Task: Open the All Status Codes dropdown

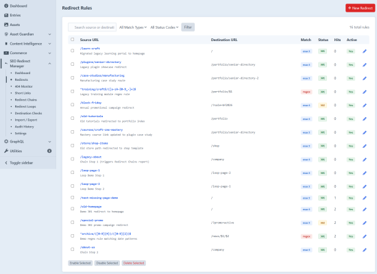Action: [165, 27]
